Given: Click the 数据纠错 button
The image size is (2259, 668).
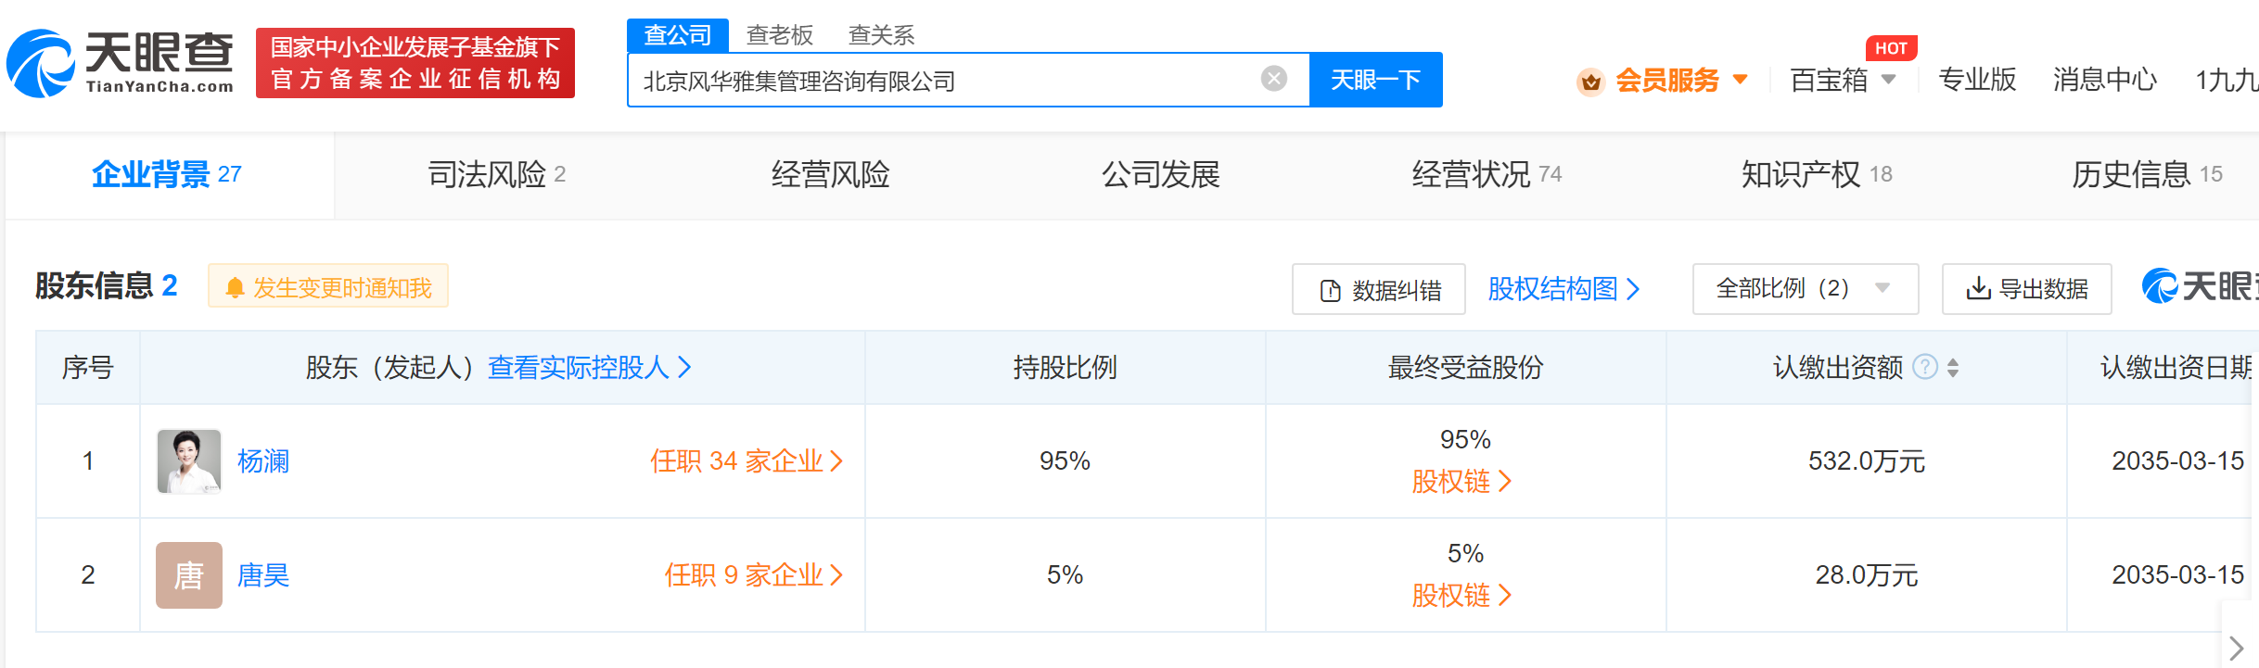Looking at the screenshot, I should (x=1379, y=290).
